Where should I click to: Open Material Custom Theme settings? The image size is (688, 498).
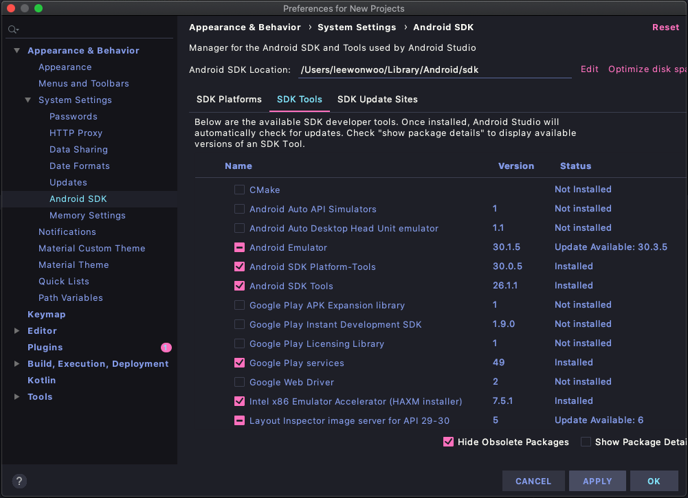pos(91,249)
